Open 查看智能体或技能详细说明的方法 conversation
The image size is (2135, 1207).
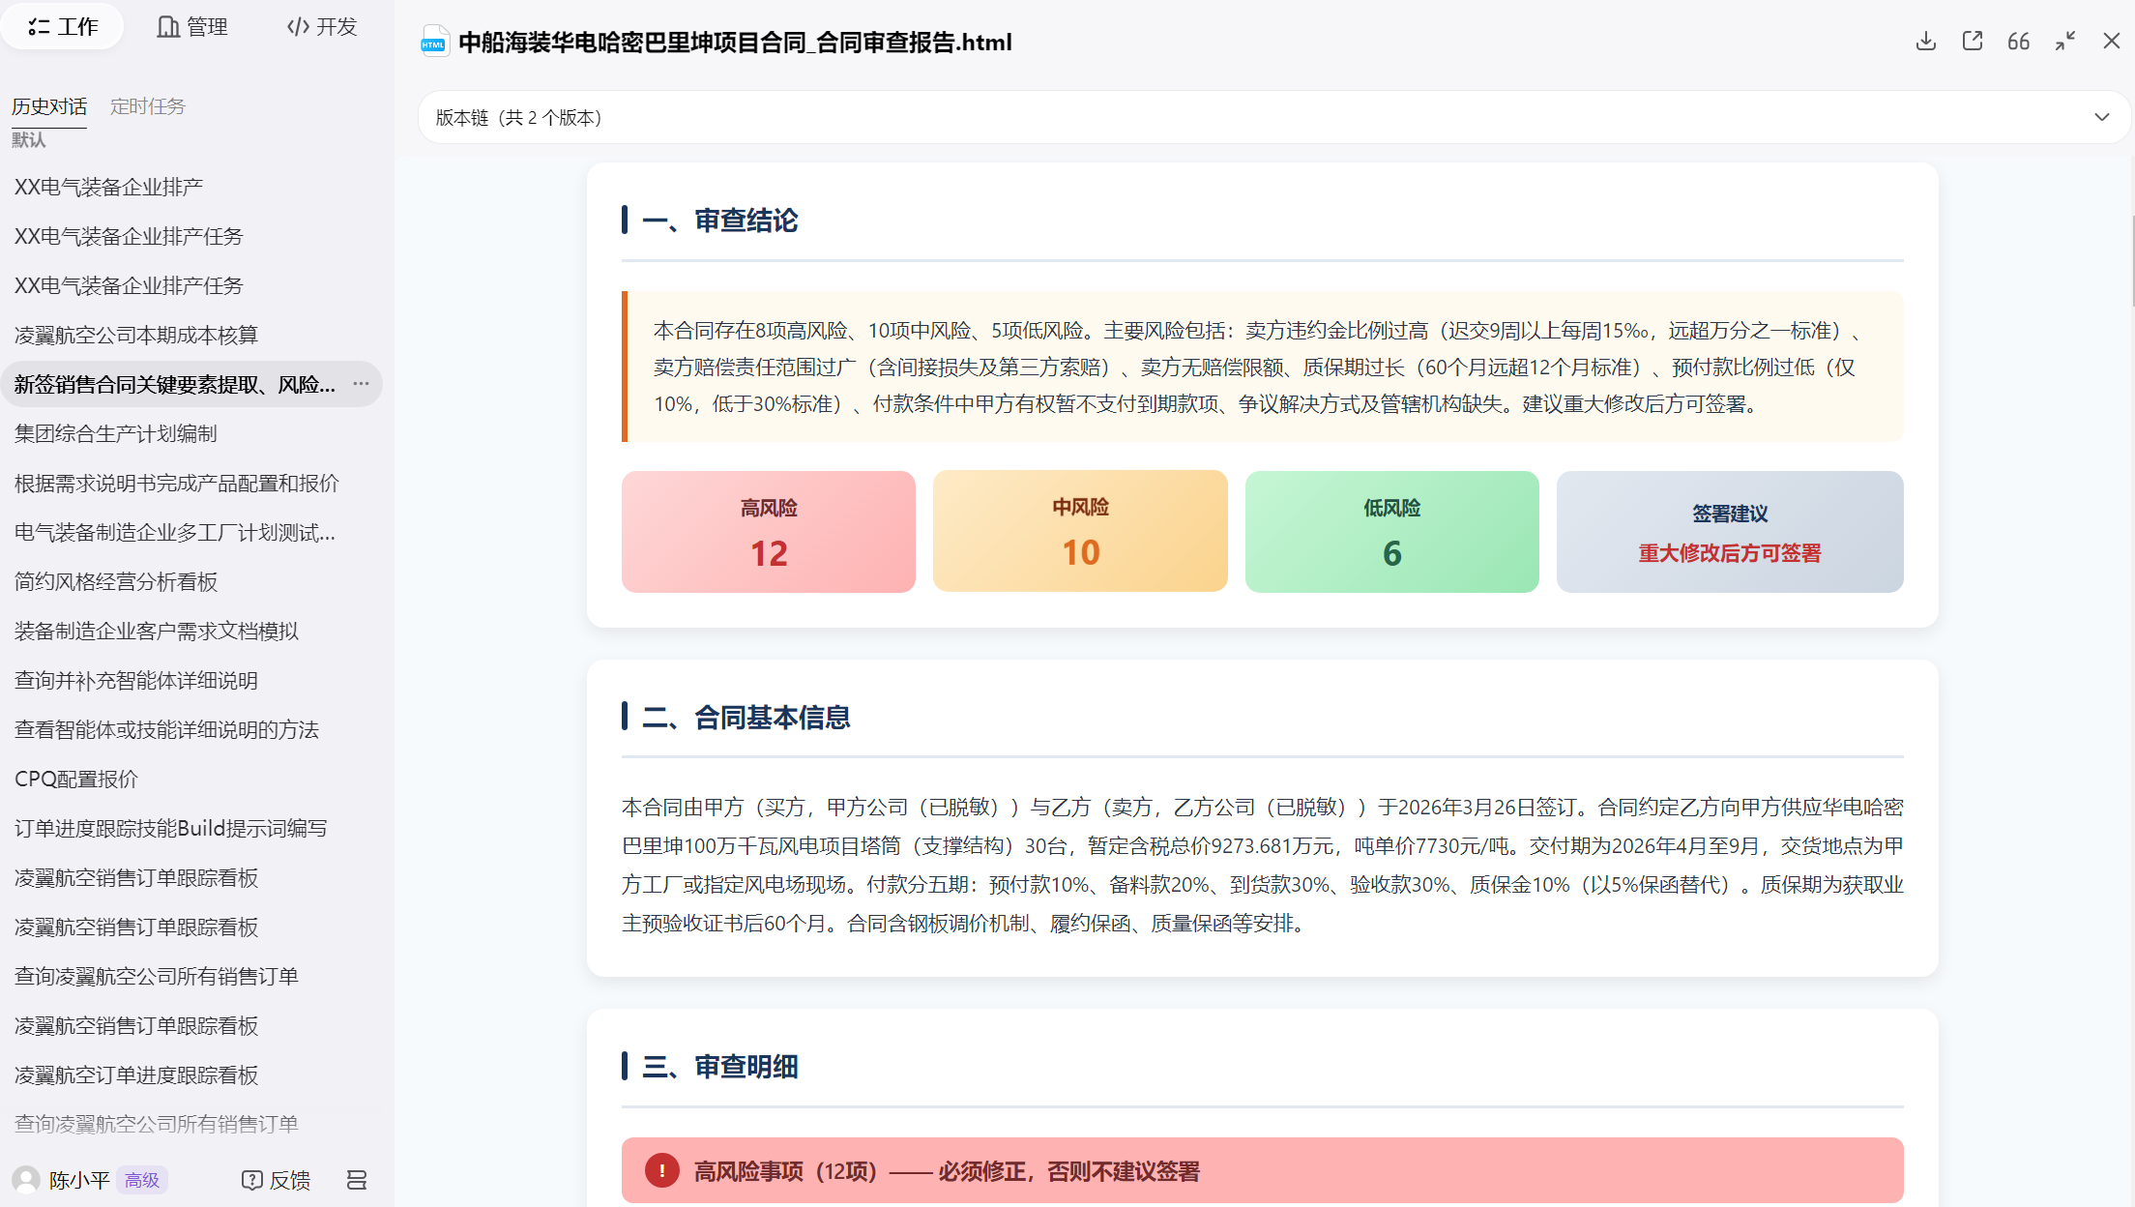click(166, 729)
